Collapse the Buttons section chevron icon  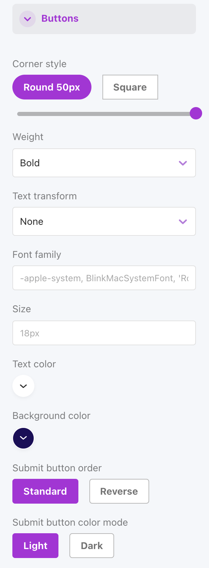(x=27, y=19)
